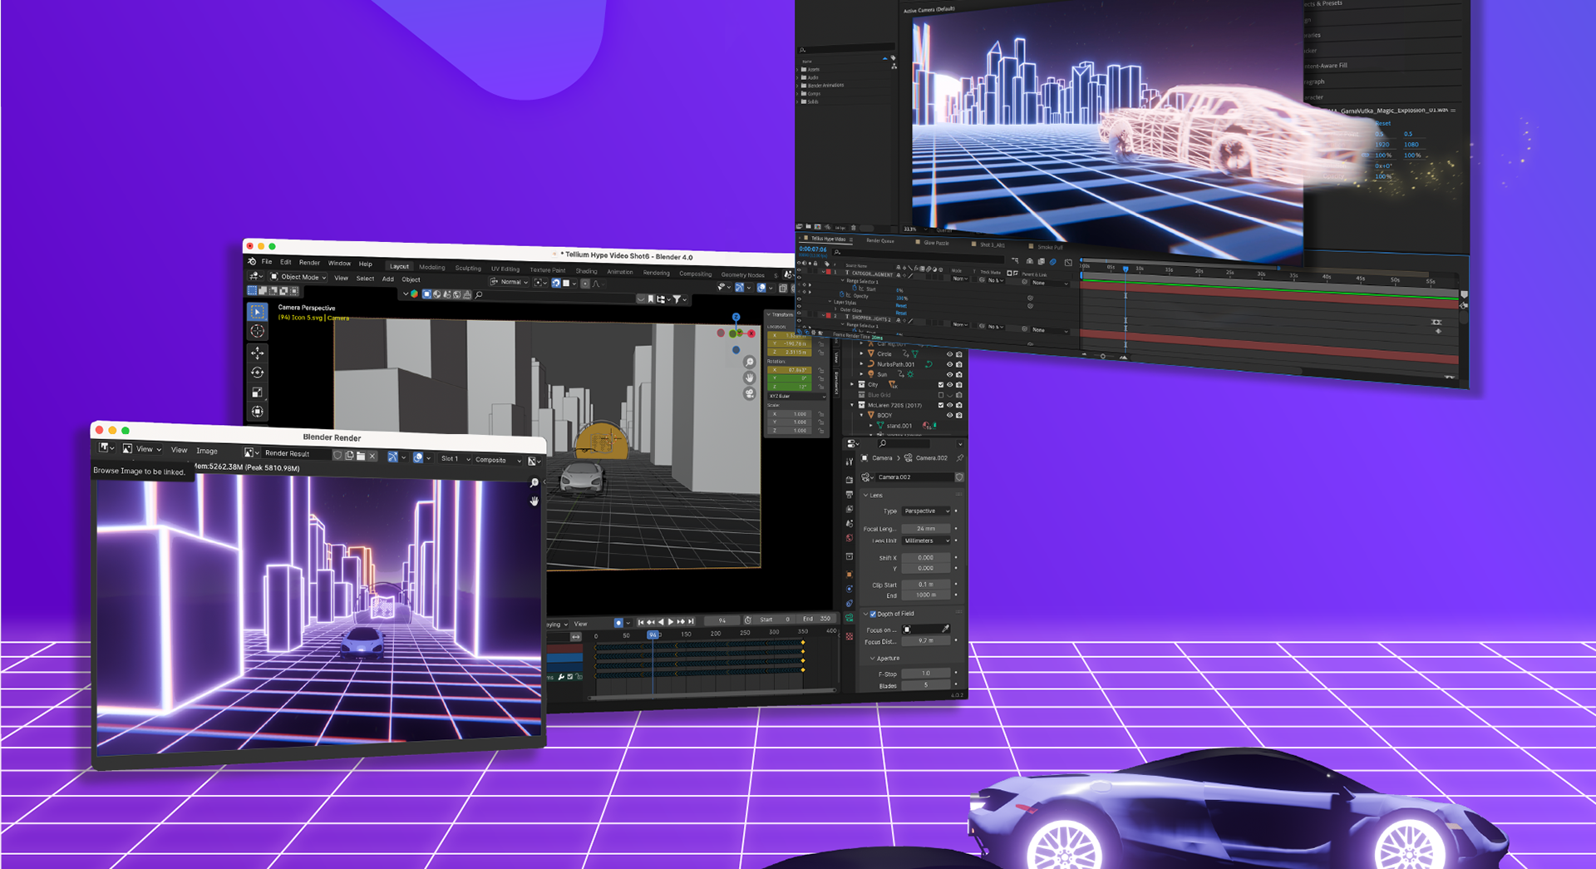Open the File menu in Blender
This screenshot has height=869, width=1596.
coord(267,261)
